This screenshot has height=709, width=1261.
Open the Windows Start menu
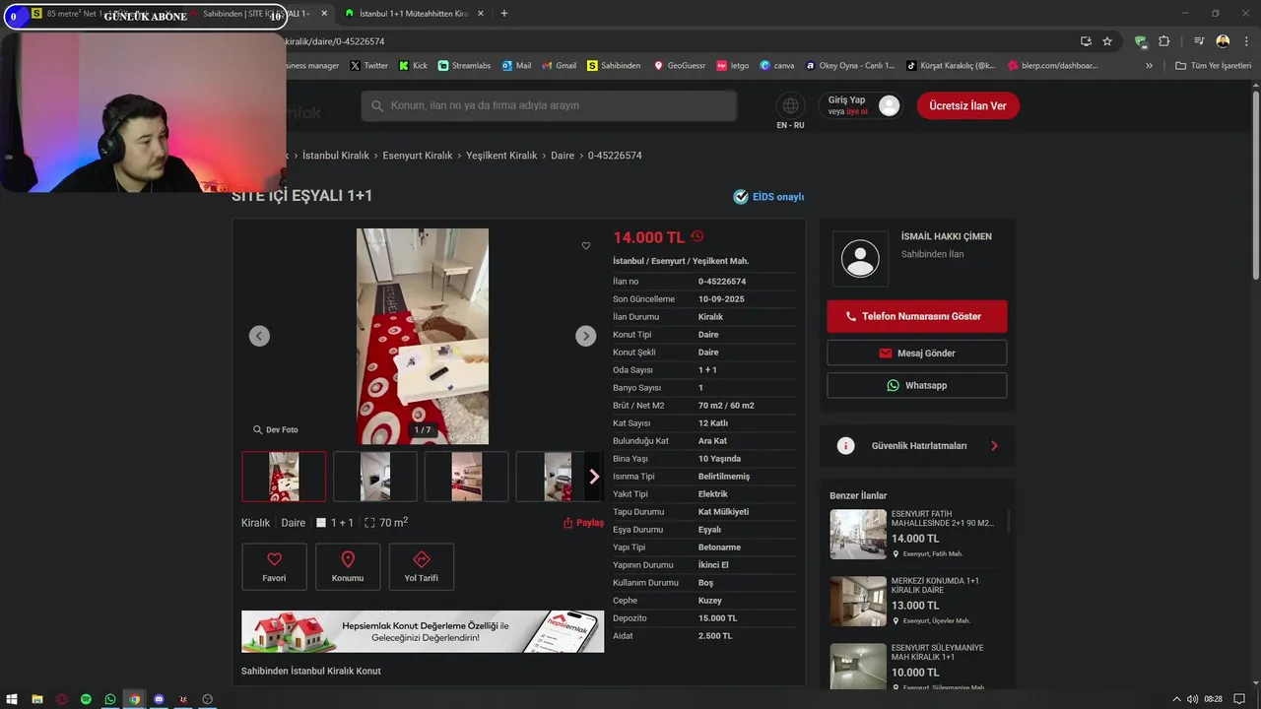[13, 699]
